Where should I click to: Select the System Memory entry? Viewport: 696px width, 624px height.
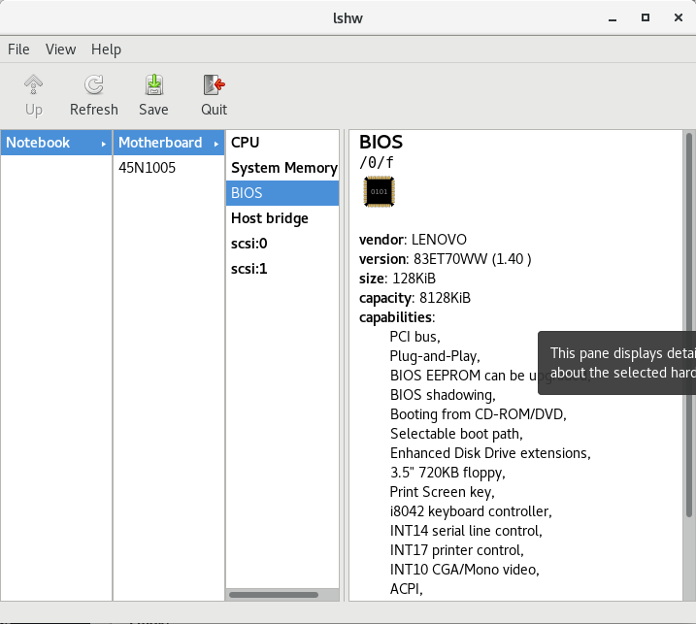[x=282, y=168]
